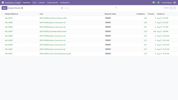Check the box for ANL-00003

tap(2, 49)
